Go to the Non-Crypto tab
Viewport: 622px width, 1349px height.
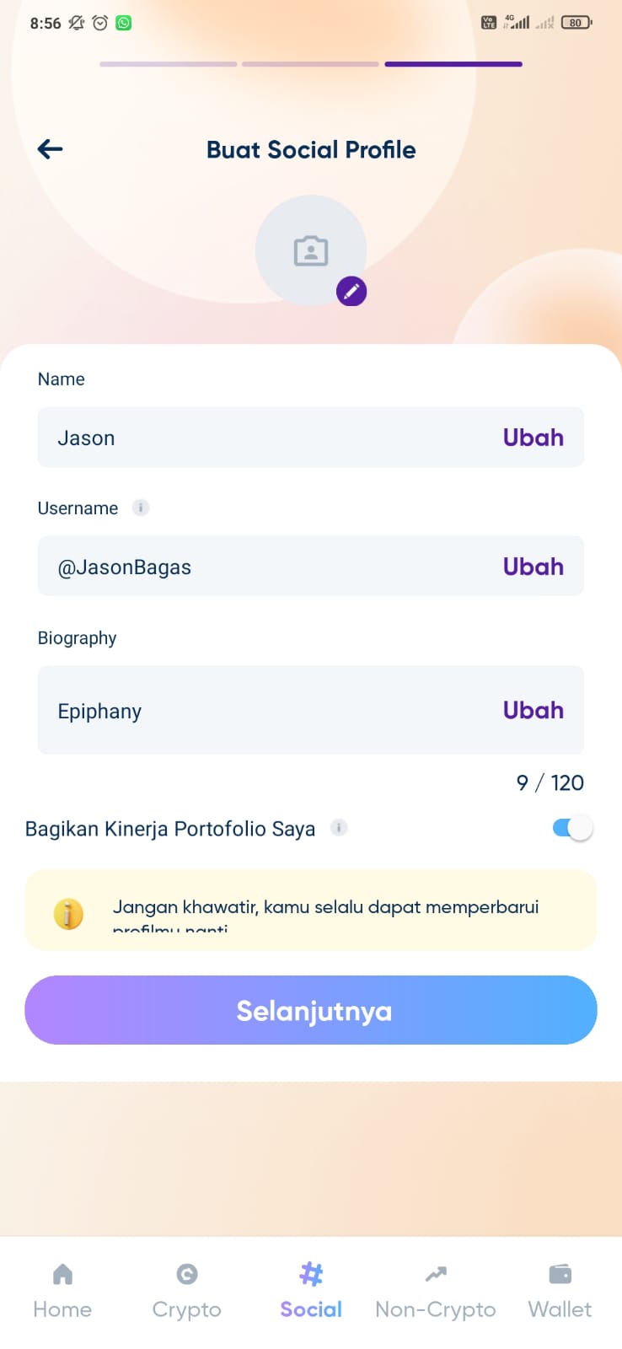(436, 1291)
